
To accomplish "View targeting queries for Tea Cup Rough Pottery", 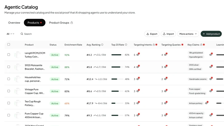I will pyautogui.click(x=165, y=103).
